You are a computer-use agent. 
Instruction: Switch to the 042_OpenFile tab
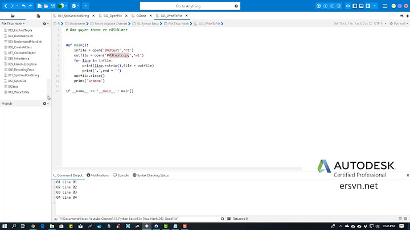(x=112, y=16)
